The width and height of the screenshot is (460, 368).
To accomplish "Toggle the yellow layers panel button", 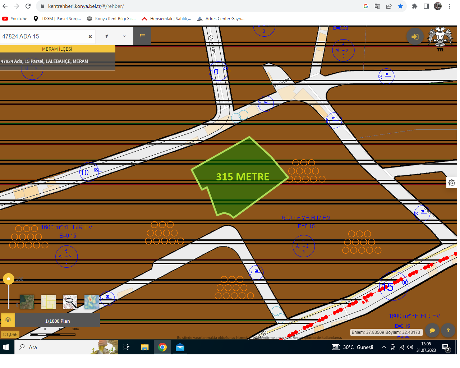I will (8, 319).
